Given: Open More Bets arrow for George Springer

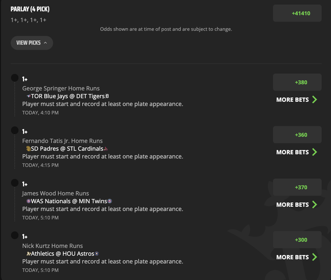Looking at the screenshot, I should (x=314, y=99).
